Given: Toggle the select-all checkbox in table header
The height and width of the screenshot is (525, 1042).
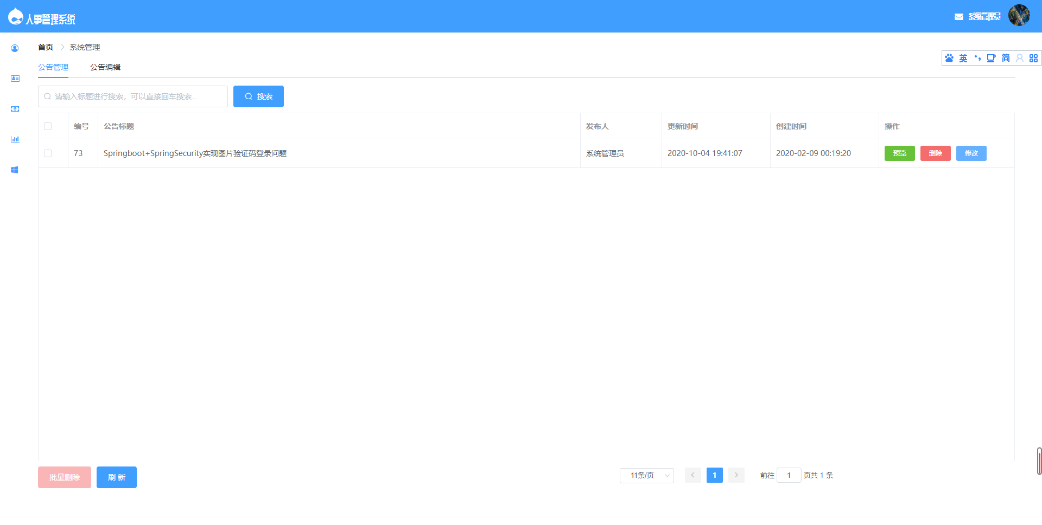Looking at the screenshot, I should point(48,126).
